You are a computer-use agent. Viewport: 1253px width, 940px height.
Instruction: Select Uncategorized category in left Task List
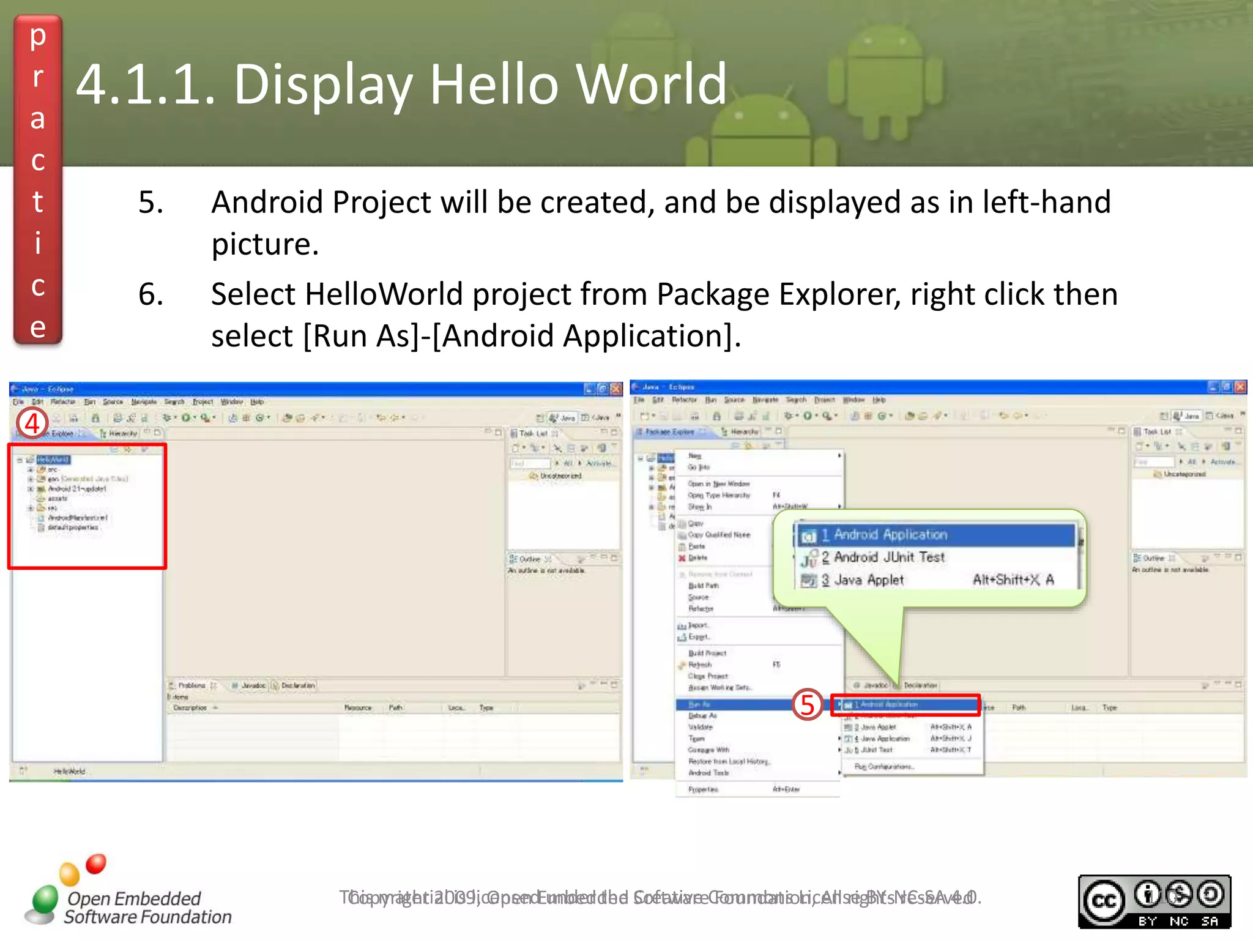pyautogui.click(x=556, y=476)
